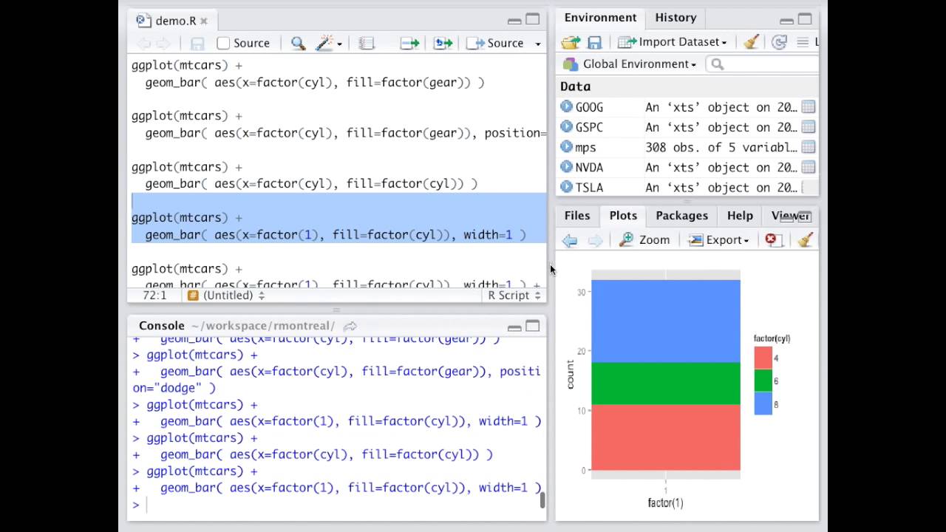The image size is (946, 532).
Task: Click the green factor(cyl) 6 legend swatch
Action: click(x=763, y=381)
